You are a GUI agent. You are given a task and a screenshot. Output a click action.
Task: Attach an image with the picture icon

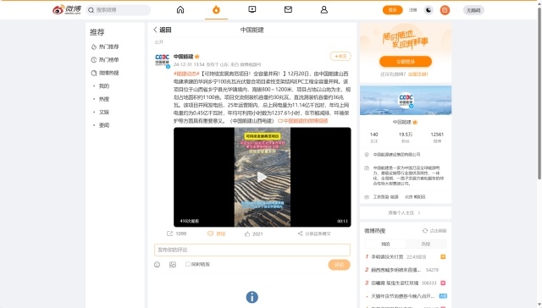tap(173, 265)
